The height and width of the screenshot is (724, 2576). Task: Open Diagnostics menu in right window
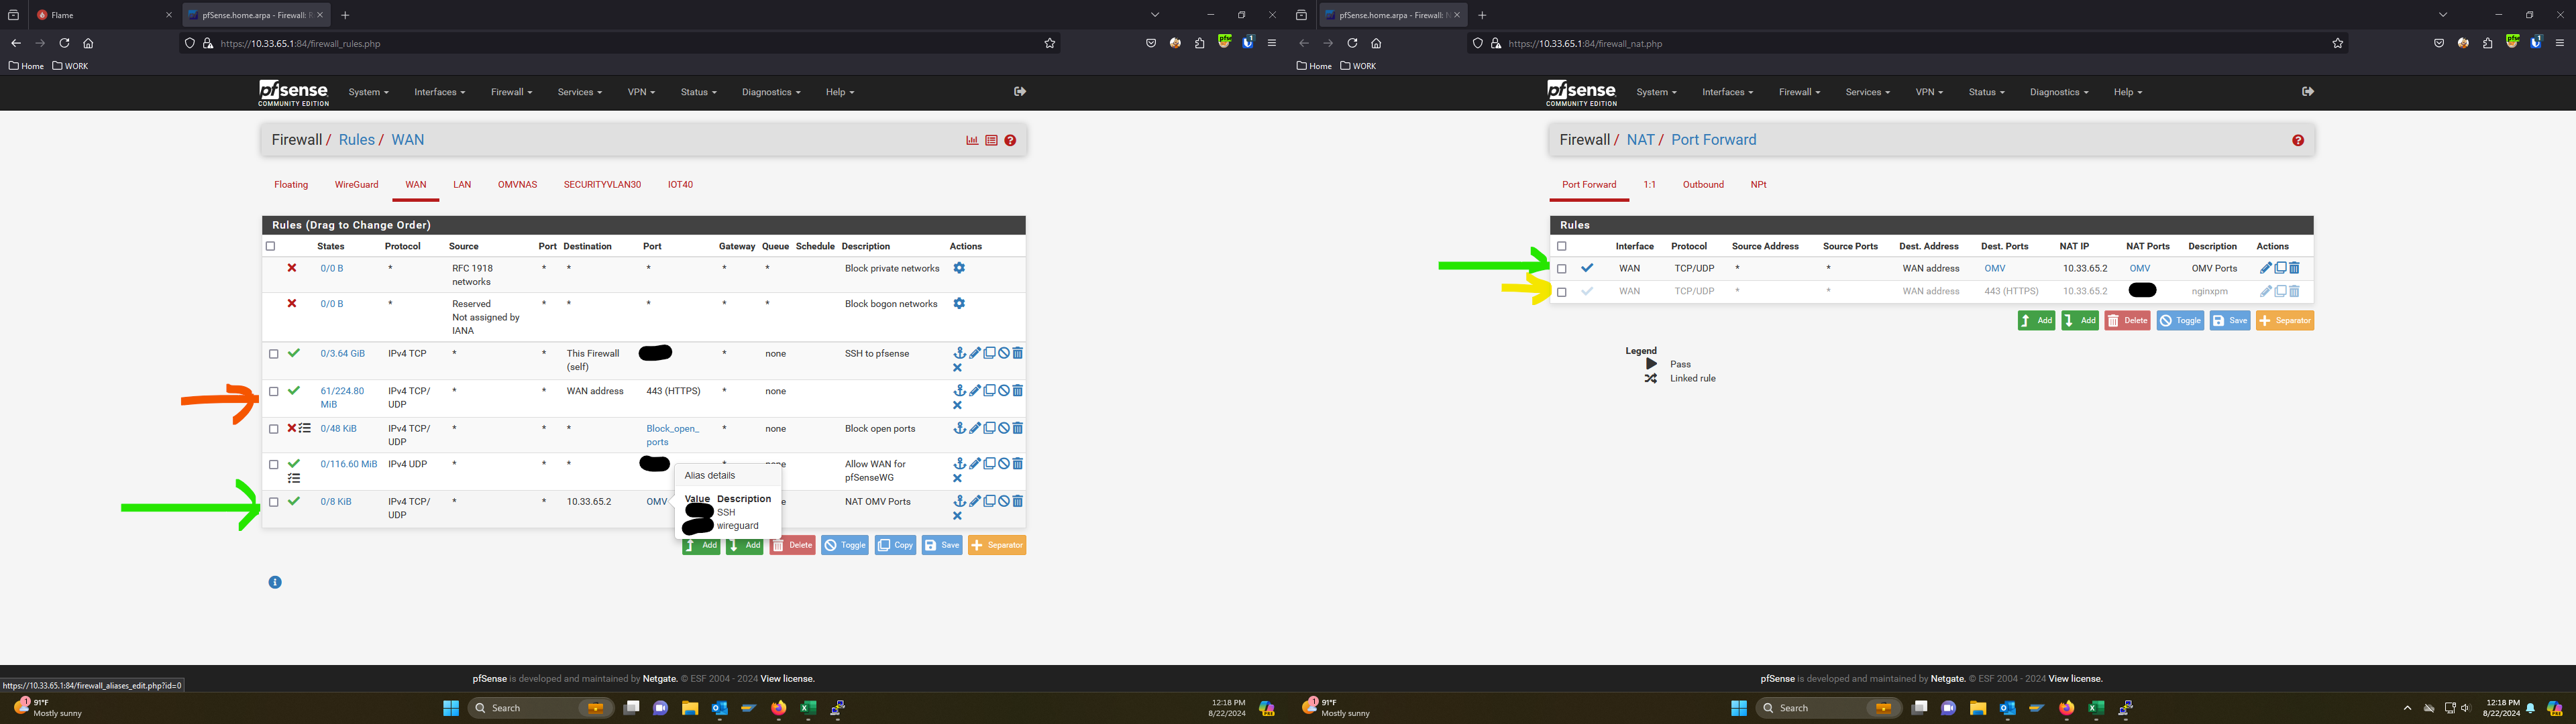(x=2059, y=92)
